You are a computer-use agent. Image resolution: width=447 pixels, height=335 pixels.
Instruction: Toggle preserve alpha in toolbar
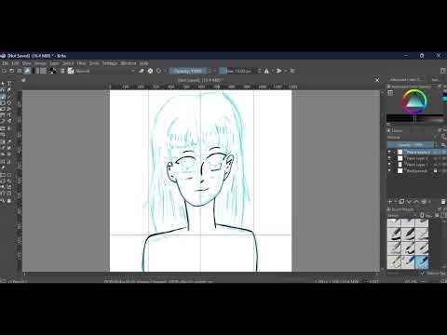(x=150, y=71)
